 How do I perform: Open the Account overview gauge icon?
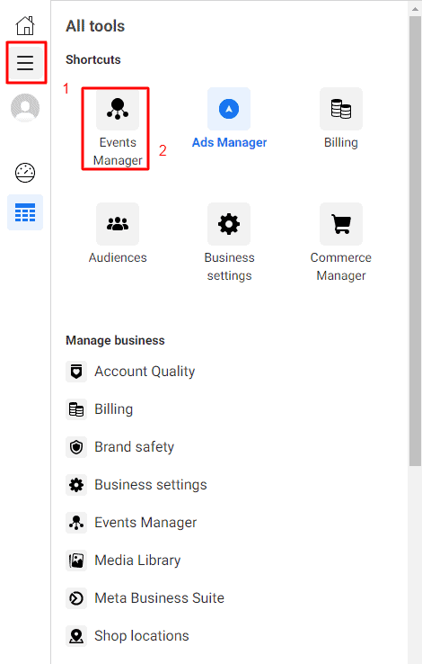pyautogui.click(x=25, y=173)
